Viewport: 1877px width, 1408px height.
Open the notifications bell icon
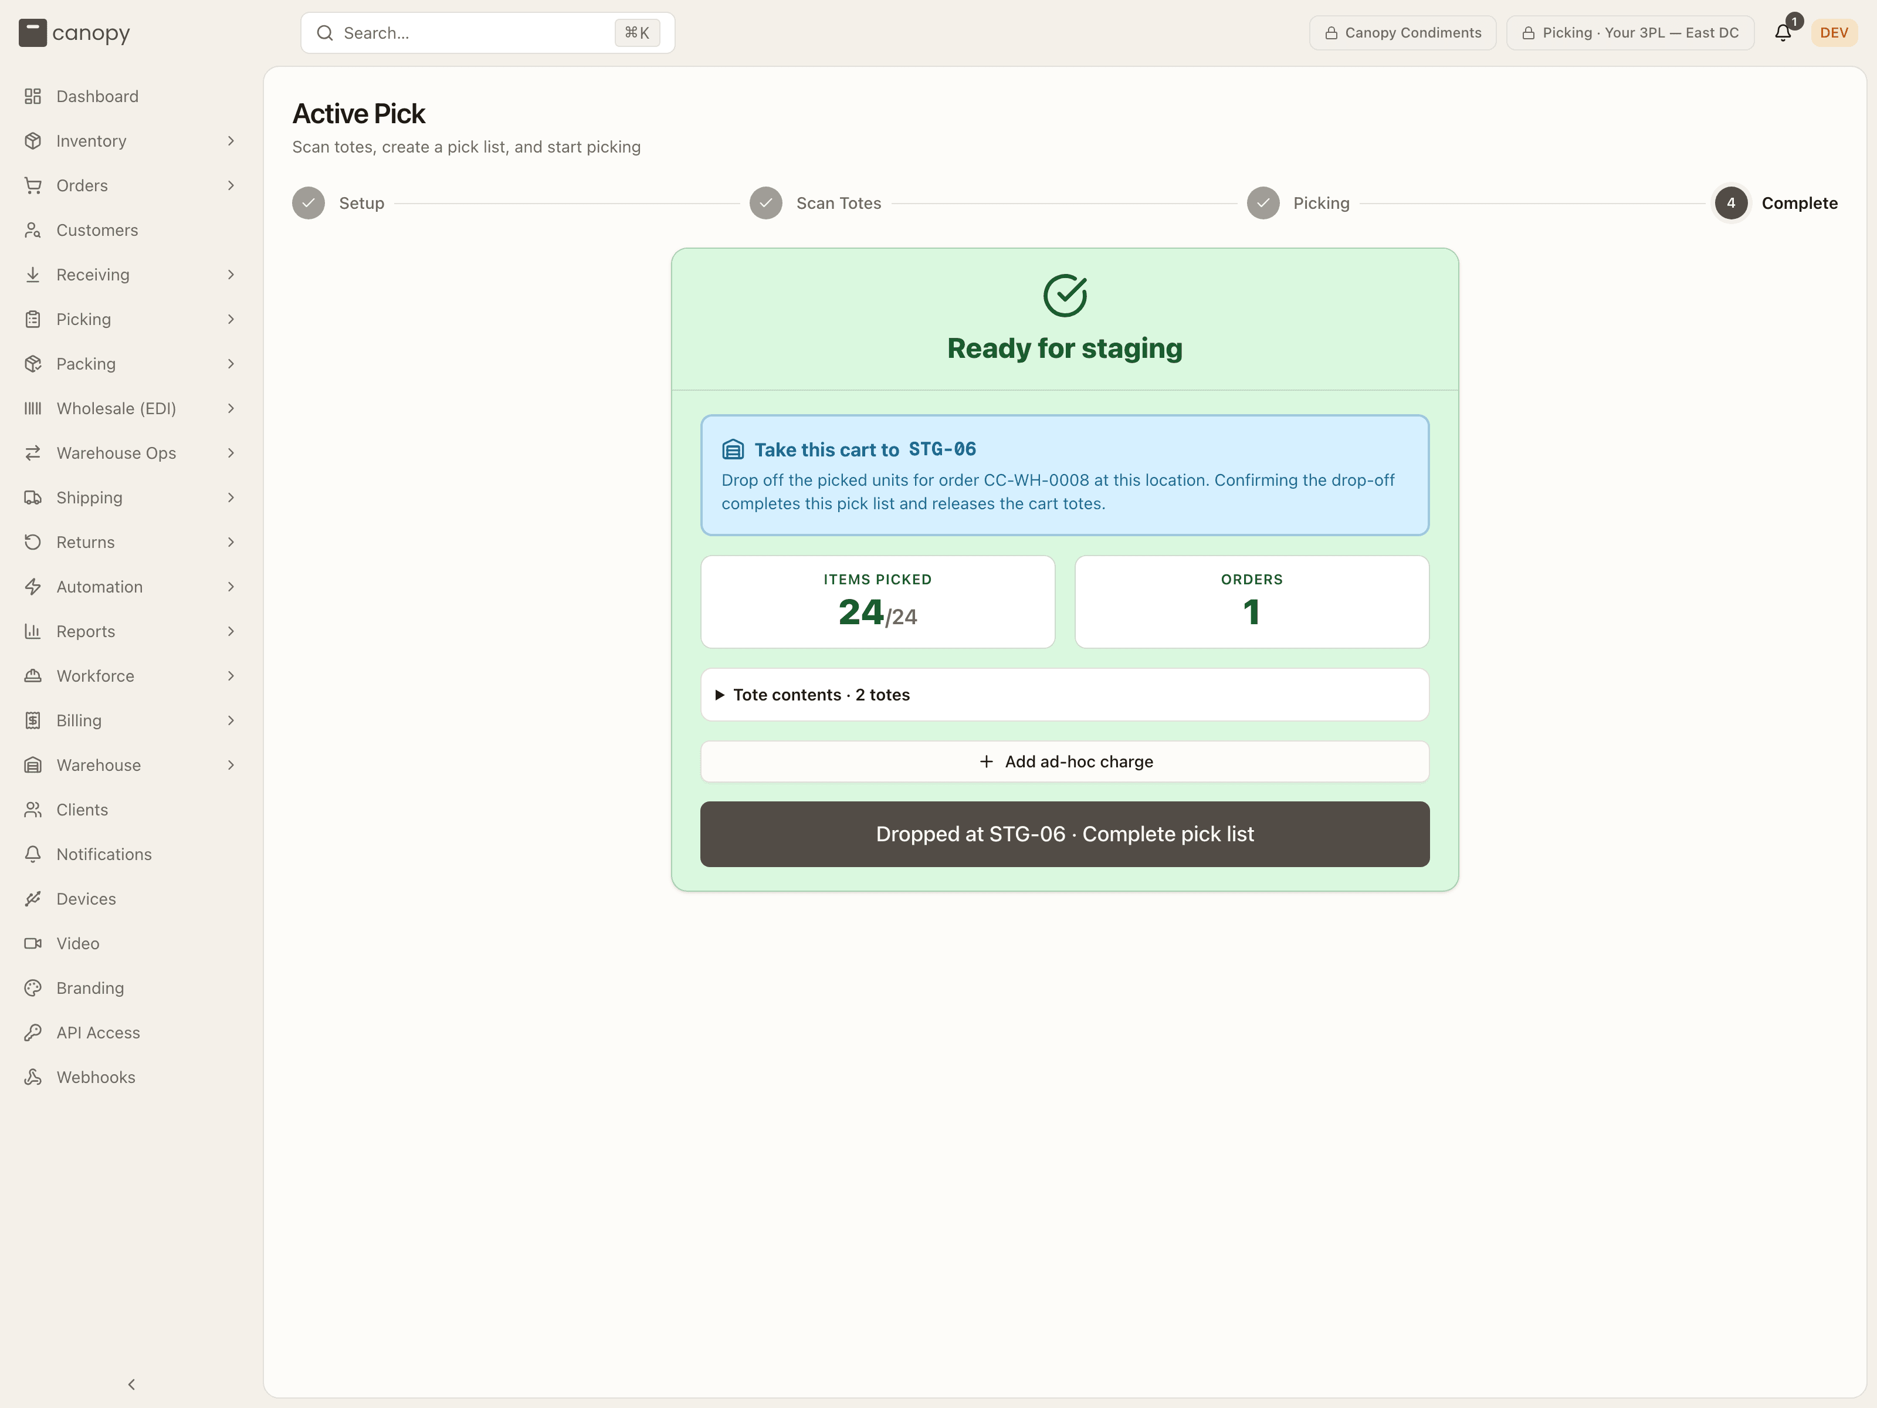pyautogui.click(x=1783, y=33)
